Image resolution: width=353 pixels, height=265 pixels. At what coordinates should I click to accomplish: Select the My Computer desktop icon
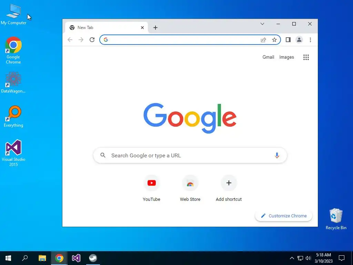tap(13, 14)
